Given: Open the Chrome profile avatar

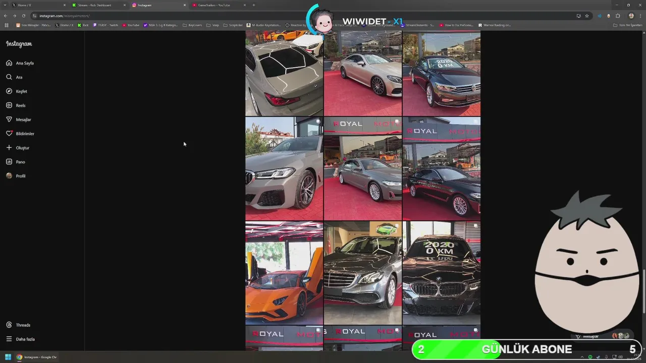Looking at the screenshot, I should click(x=631, y=16).
